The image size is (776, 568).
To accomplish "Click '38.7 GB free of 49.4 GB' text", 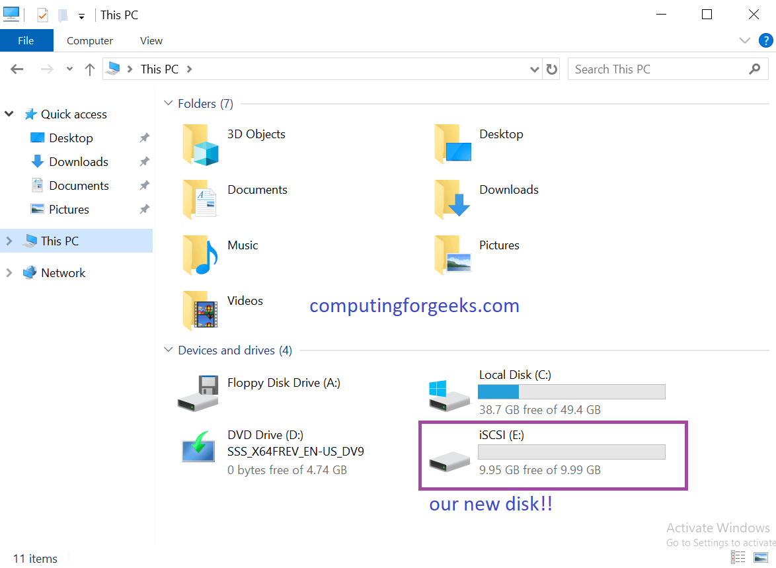I will pyautogui.click(x=540, y=409).
